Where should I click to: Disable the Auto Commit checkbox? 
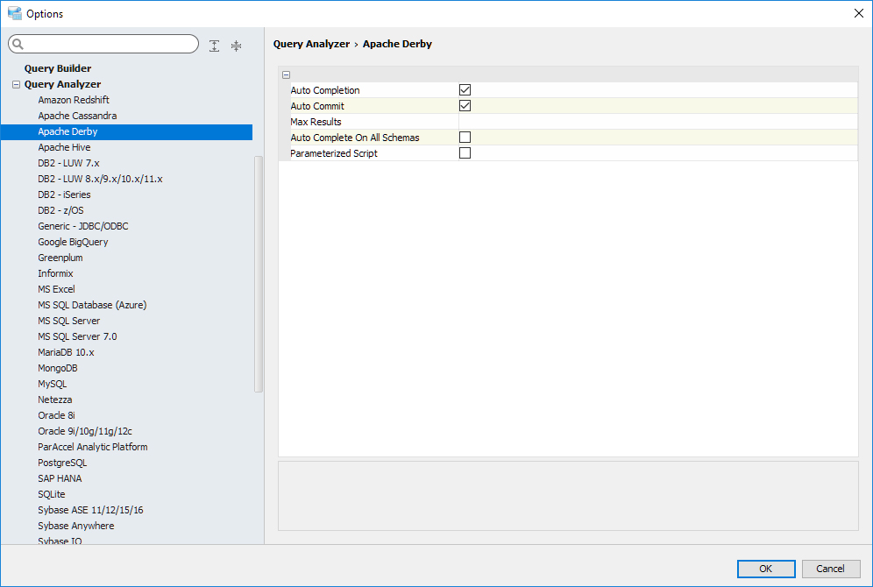click(x=465, y=106)
